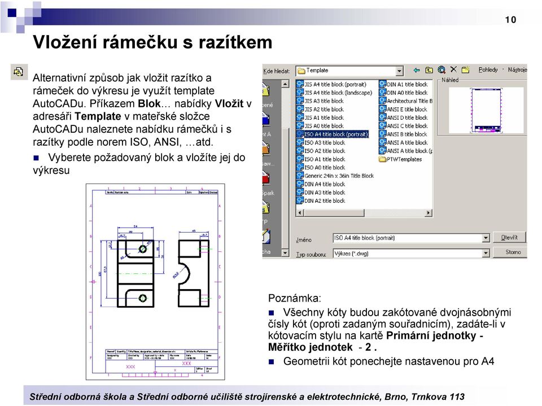Open the Kde hledat Template dropdown

point(399,71)
